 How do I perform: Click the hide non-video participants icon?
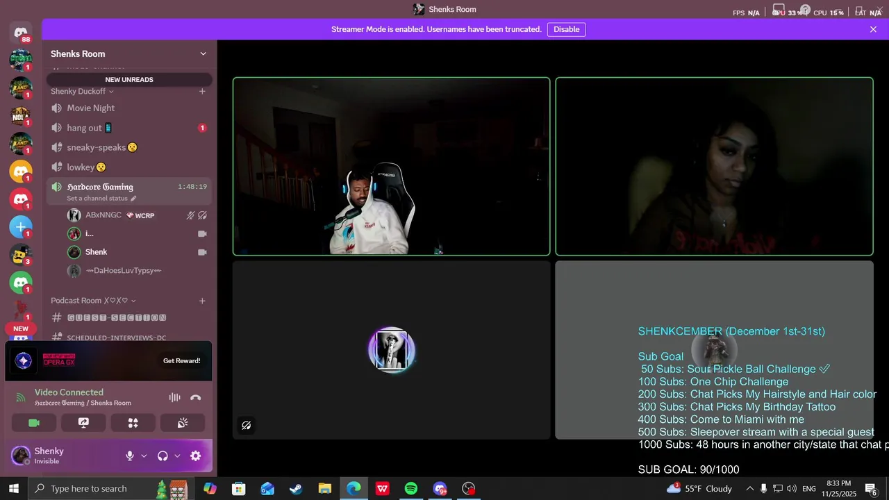pos(246,426)
